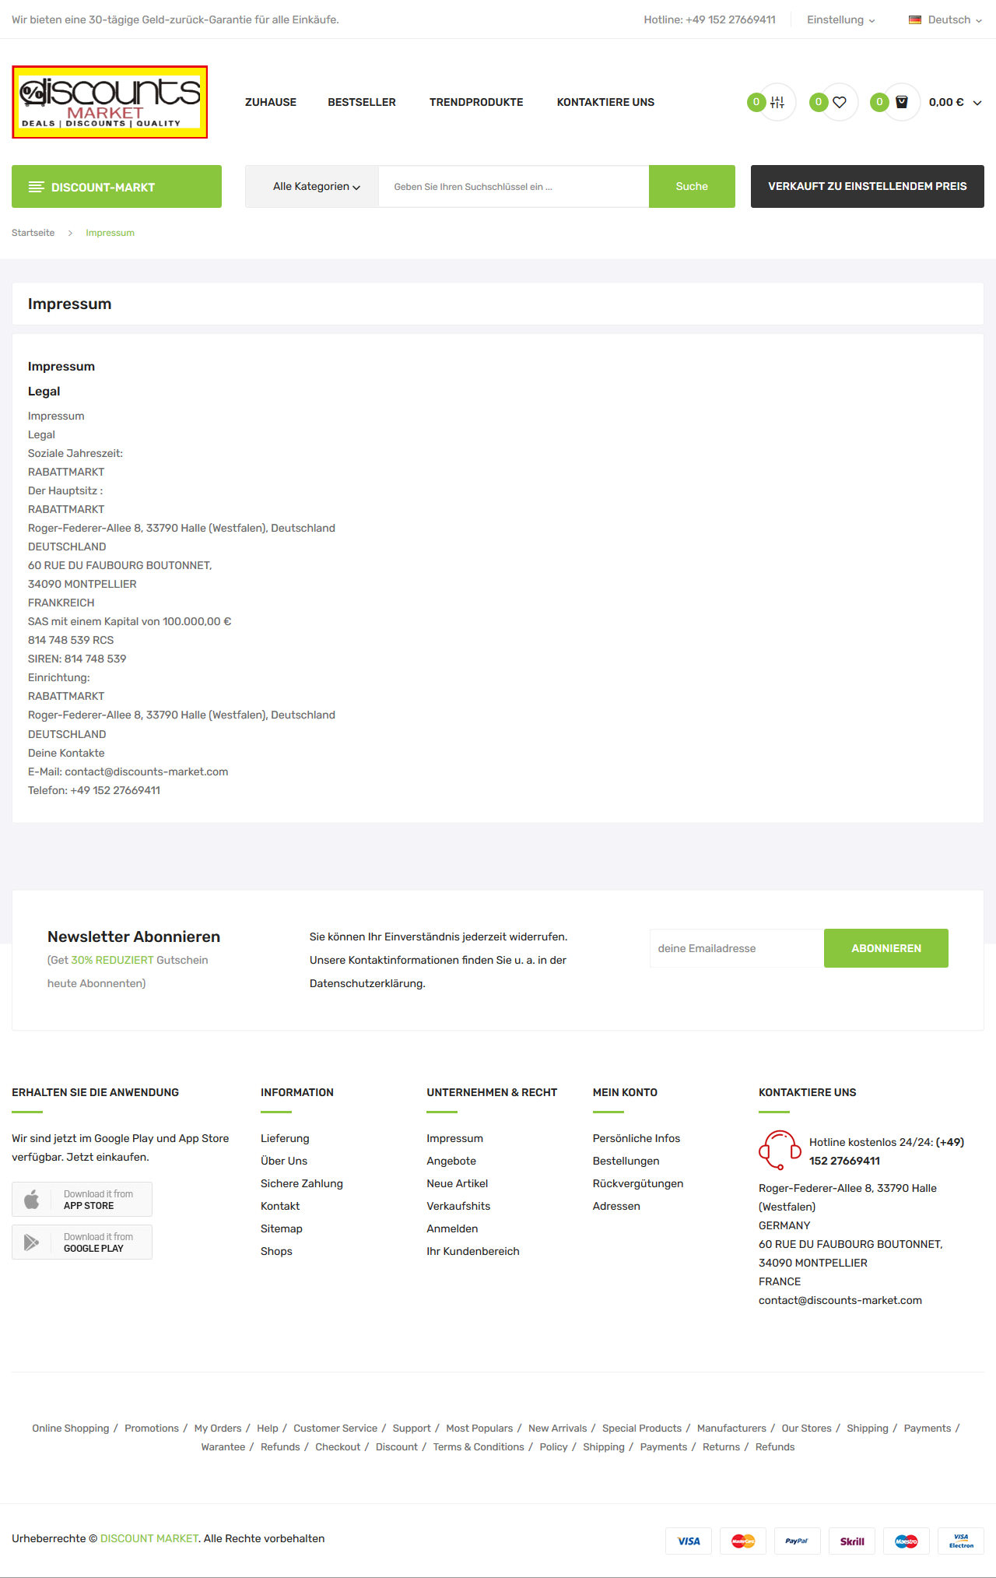Focus the newsletter email address field
The width and height of the screenshot is (996, 1578).
737,948
